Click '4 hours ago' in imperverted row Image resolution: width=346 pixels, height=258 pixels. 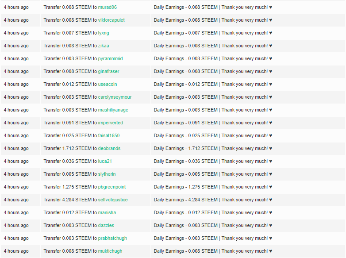point(16,123)
